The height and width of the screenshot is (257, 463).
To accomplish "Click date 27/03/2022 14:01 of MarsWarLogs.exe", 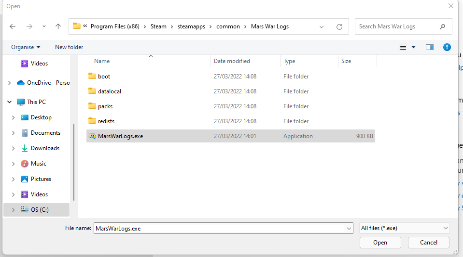I will click(235, 136).
